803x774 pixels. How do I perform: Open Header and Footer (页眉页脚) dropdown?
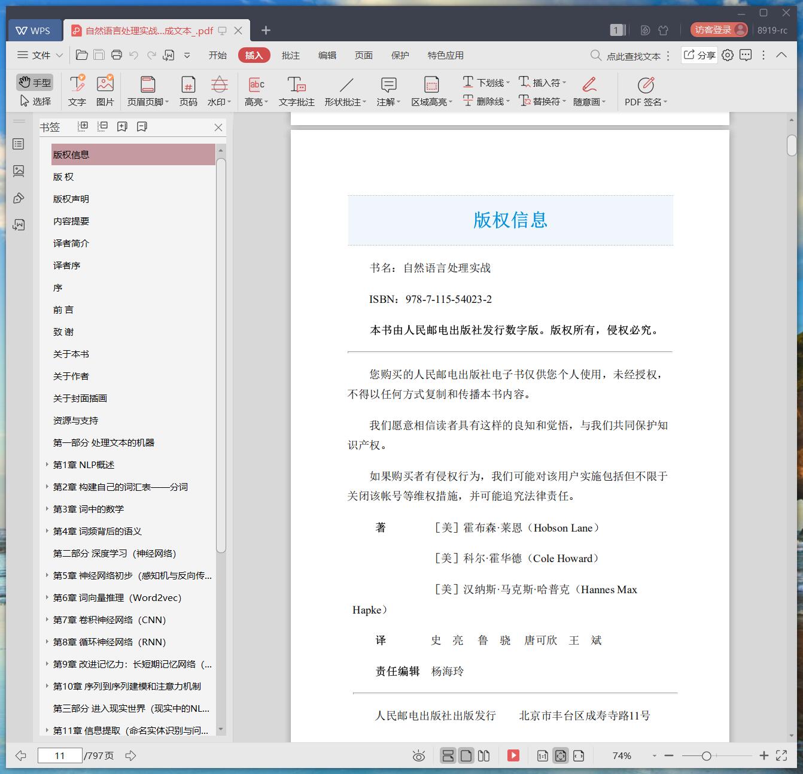(148, 91)
